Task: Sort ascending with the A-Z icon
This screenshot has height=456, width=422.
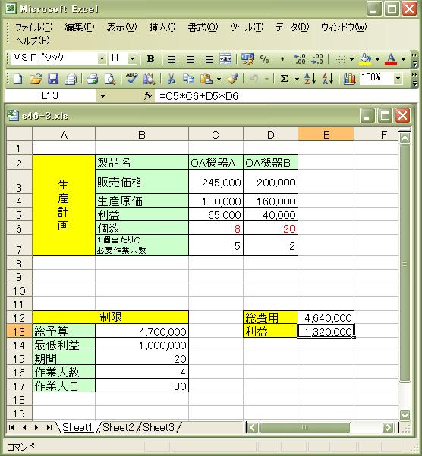Action: (x=310, y=79)
